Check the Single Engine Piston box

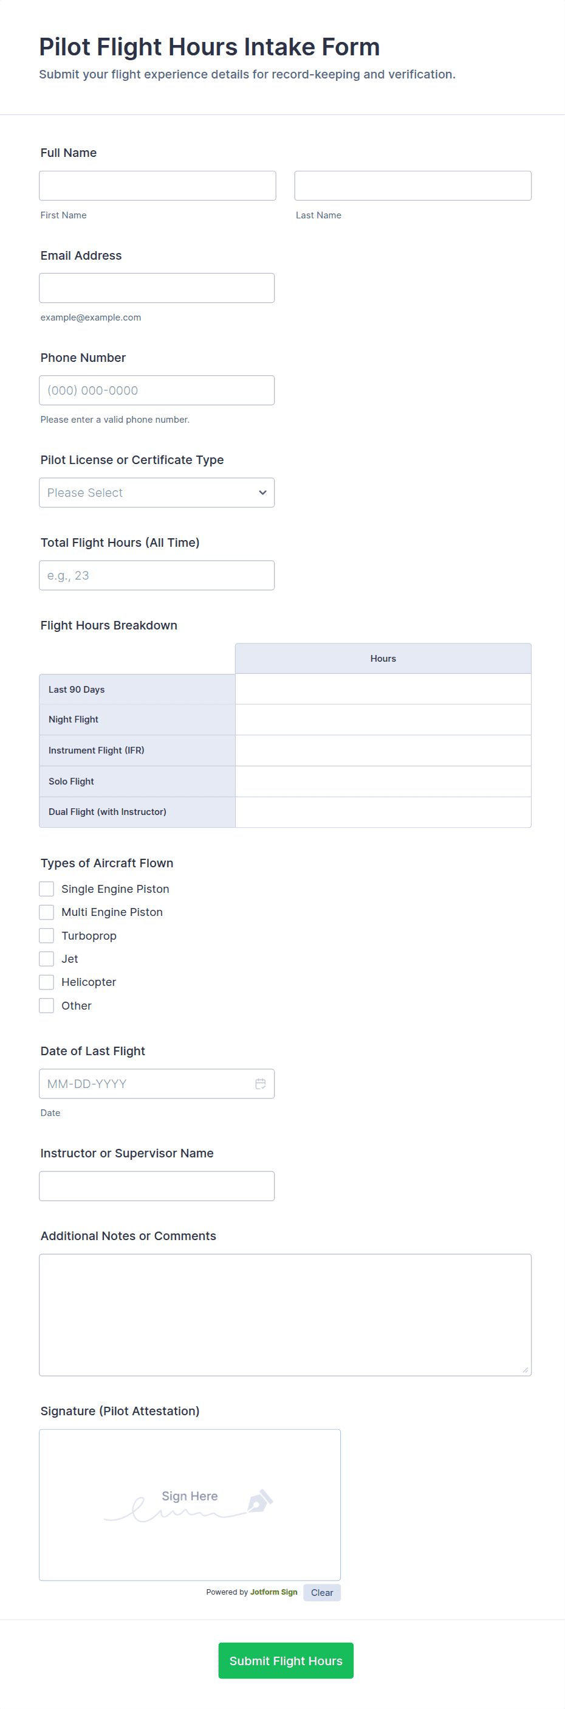(x=46, y=889)
